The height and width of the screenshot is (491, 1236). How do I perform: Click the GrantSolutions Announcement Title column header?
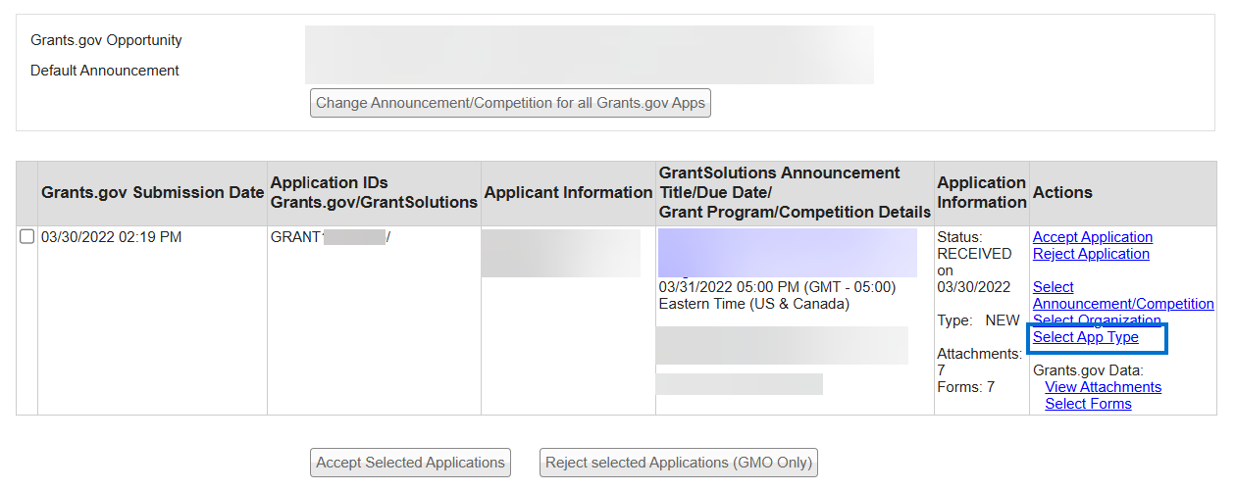(x=795, y=193)
